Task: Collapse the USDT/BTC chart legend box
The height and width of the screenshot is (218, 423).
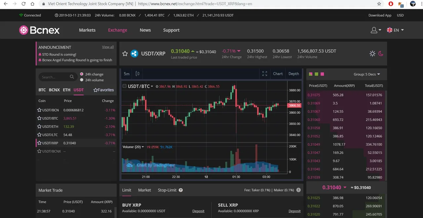Action: pos(124,86)
